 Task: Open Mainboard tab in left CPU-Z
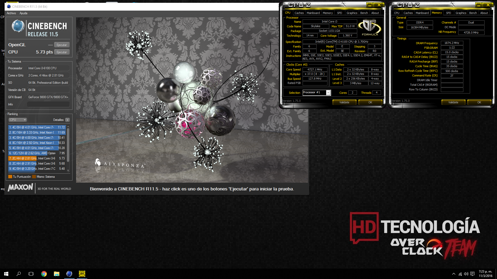click(x=313, y=13)
